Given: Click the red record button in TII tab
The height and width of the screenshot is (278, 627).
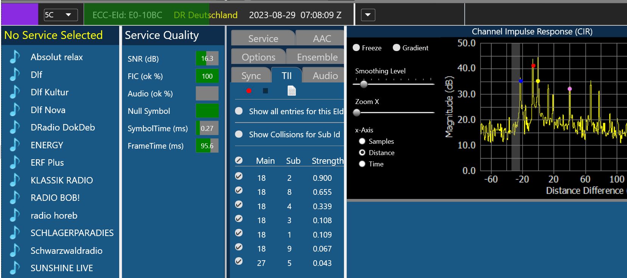Looking at the screenshot, I should [249, 91].
